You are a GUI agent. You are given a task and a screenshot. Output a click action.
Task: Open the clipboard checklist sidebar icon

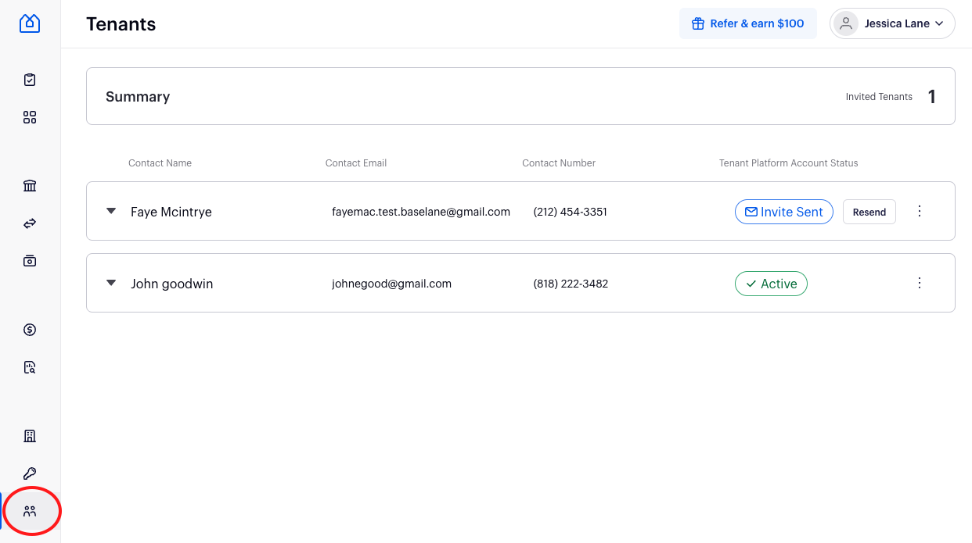[30, 80]
